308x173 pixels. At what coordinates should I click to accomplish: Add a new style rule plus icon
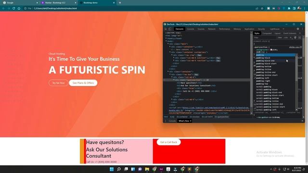coord(291,37)
